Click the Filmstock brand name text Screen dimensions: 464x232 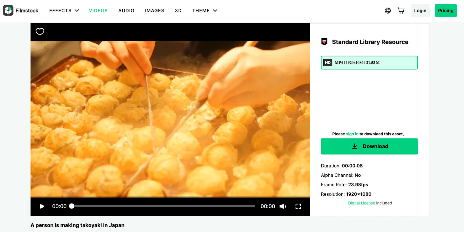point(27,11)
